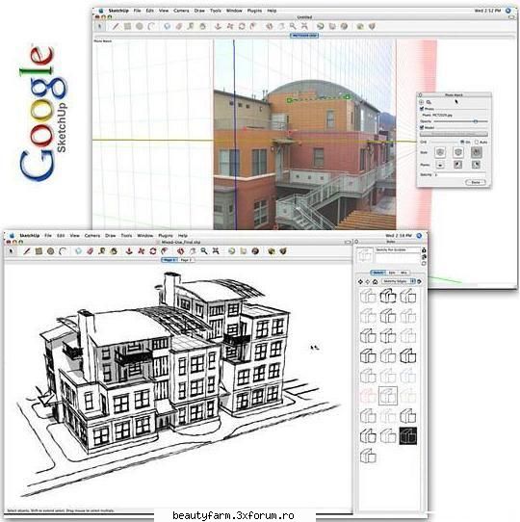Viewport: 520px width, 522px height.
Task: Activate the red Move tool in Mixed-Use_Final window
Action: point(142,251)
